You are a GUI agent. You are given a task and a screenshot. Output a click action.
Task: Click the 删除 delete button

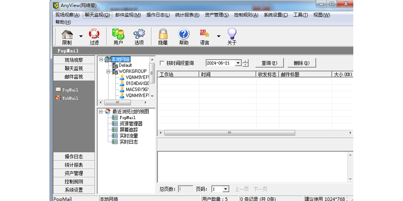tap(301, 63)
